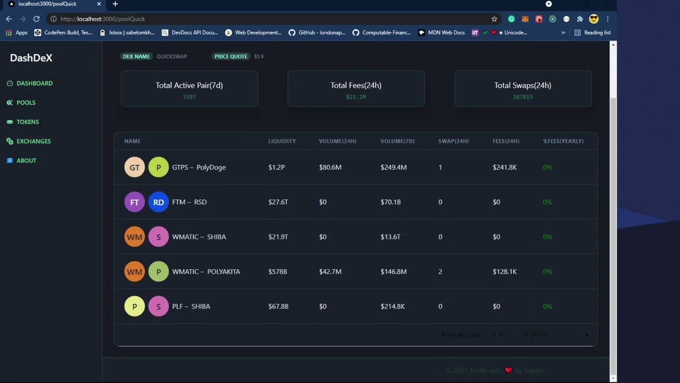The height and width of the screenshot is (383, 680).
Task: Click P avatar in WMATIC–POLYAKITA row
Action: (x=158, y=271)
